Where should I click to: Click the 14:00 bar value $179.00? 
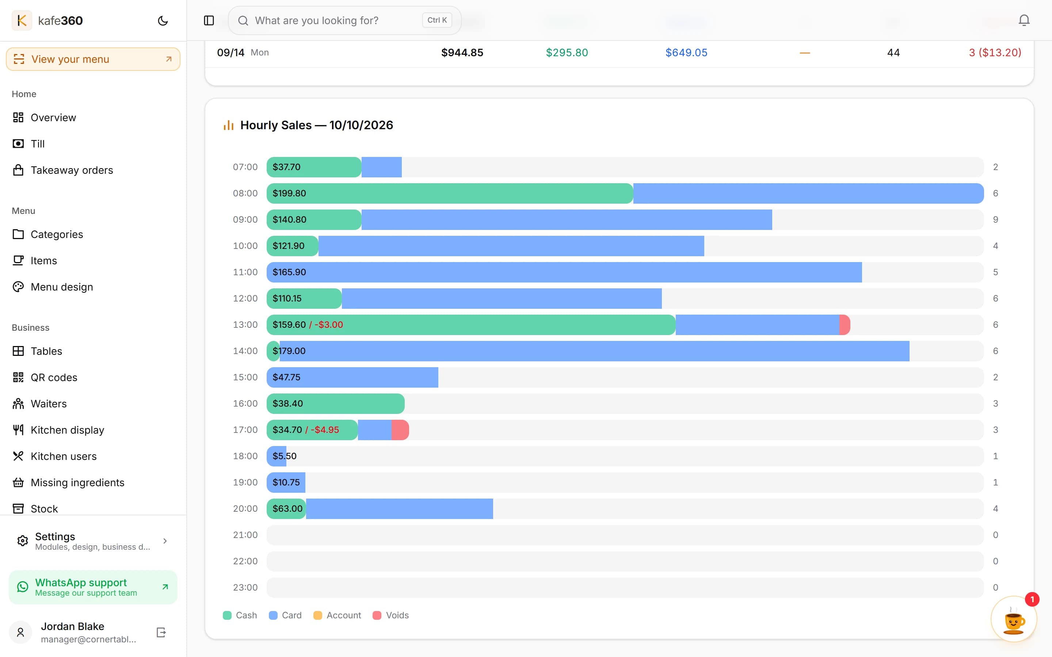pos(289,351)
